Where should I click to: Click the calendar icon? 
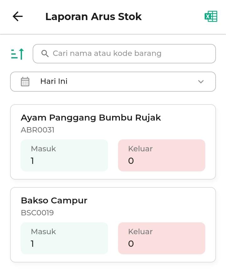tap(25, 82)
